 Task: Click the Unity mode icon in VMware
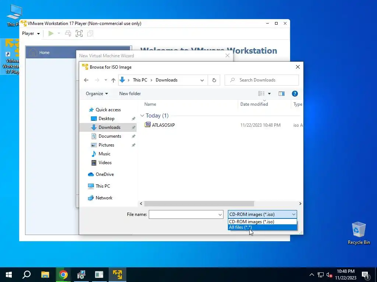tap(90, 33)
